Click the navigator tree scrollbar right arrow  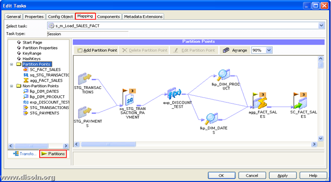pyautogui.click(x=66, y=146)
